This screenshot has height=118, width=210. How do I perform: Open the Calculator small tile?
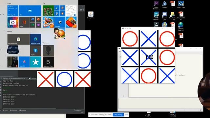coord(57,14)
